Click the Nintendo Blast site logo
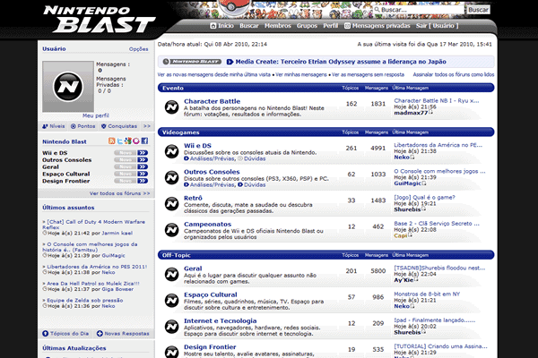Image resolution: width=538 pixels, height=358 pixels. [x=100, y=19]
